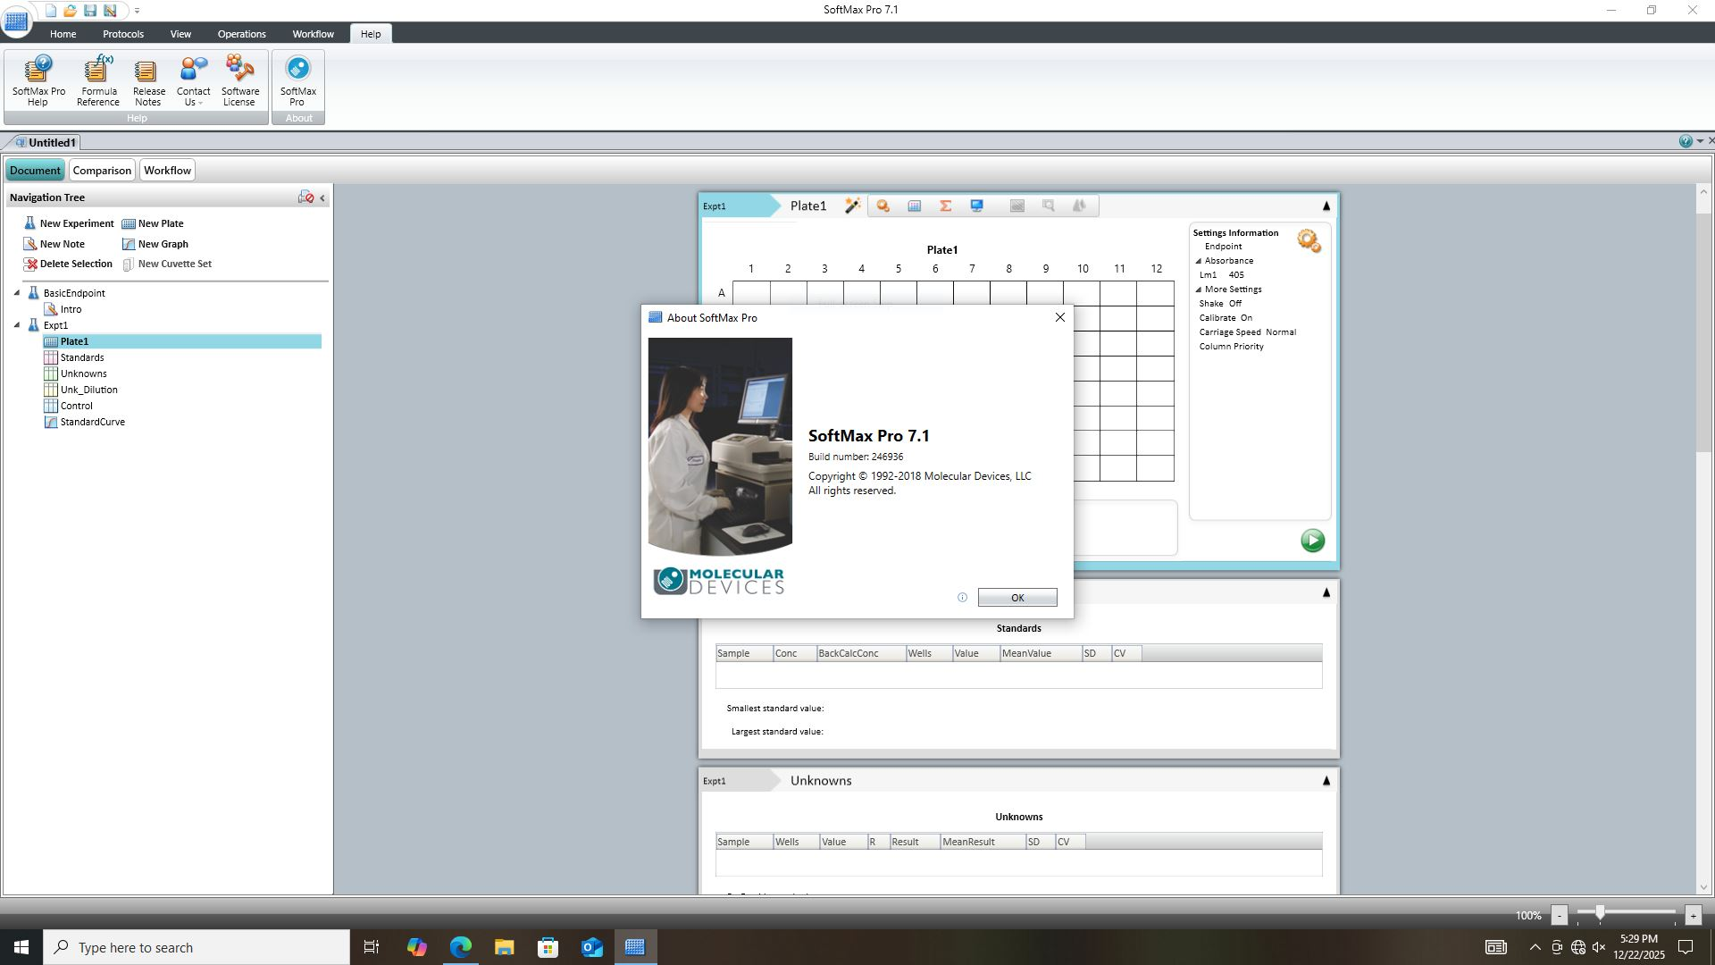Open the Protocols ribbon tab
This screenshot has width=1715, height=965.
[x=122, y=34]
